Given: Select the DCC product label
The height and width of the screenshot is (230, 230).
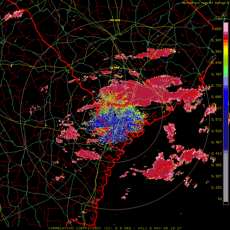Looking at the screenshot, I should (x=224, y=15).
